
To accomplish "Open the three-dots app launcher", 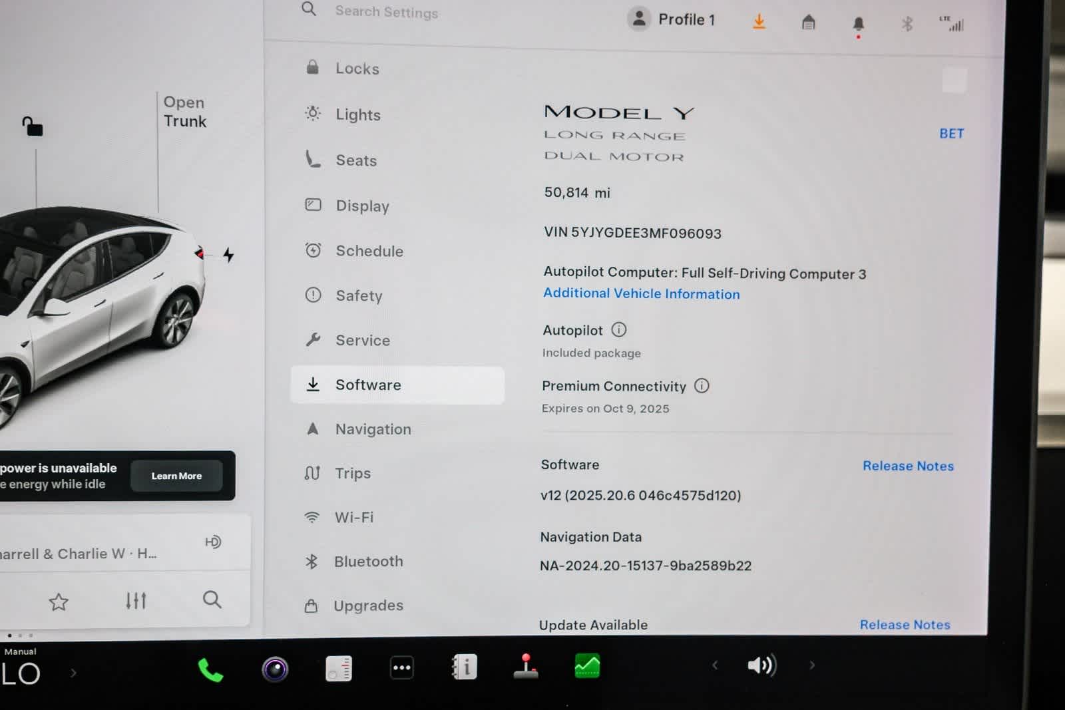I will (401, 667).
